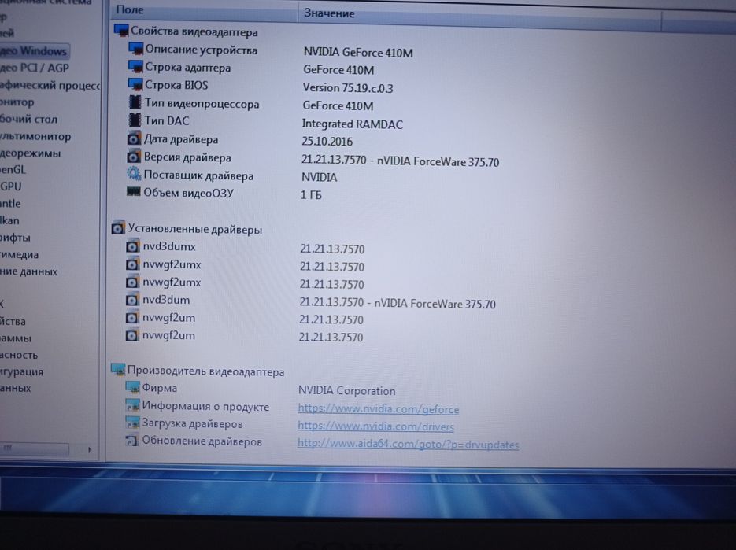Select the nvd3dumx driver row name
The height and width of the screenshot is (550, 736).
click(169, 246)
